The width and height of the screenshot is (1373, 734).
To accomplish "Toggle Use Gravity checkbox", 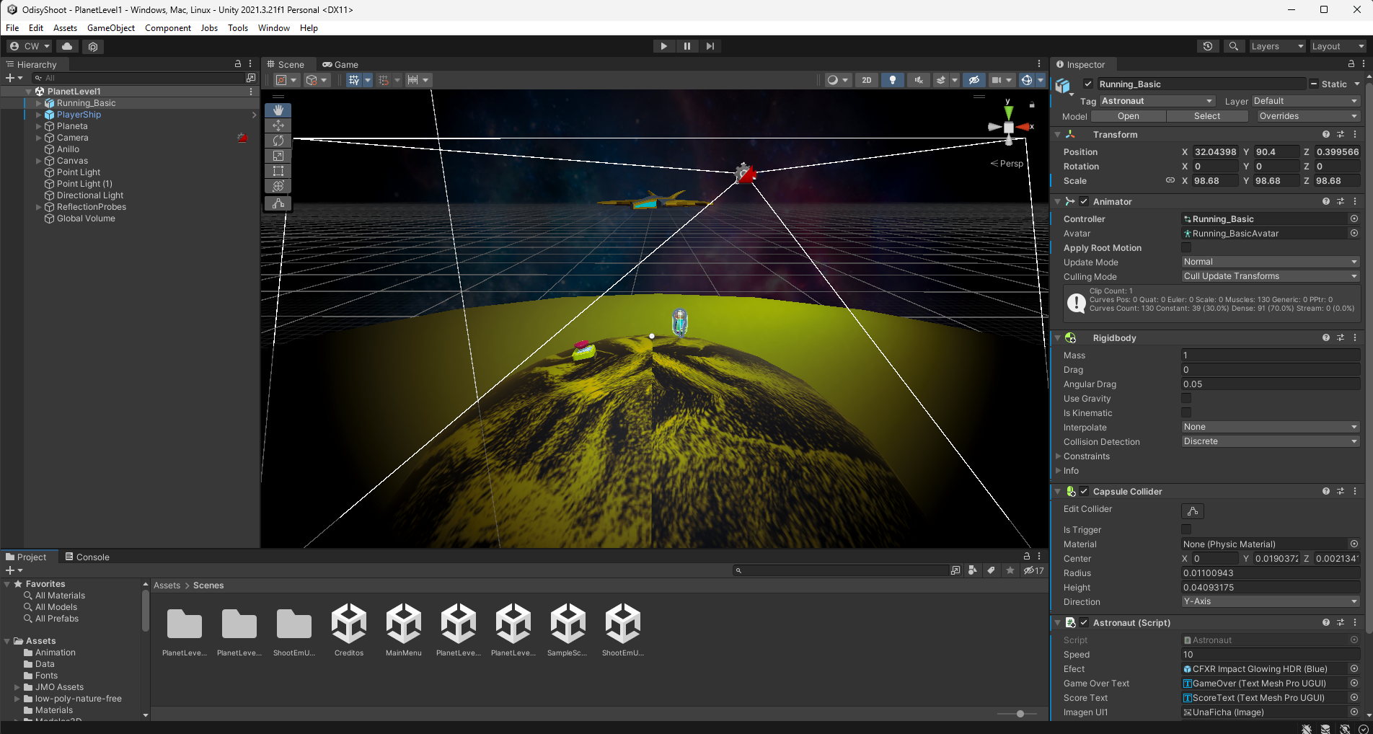I will 1186,398.
